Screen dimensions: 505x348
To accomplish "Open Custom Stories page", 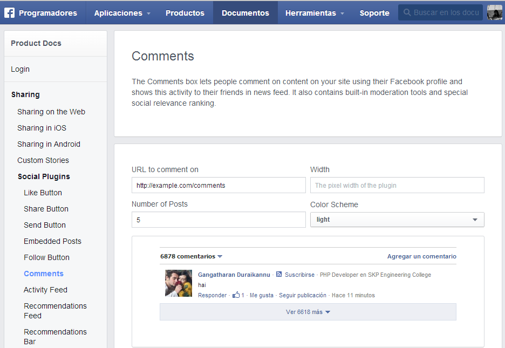I will click(x=43, y=160).
